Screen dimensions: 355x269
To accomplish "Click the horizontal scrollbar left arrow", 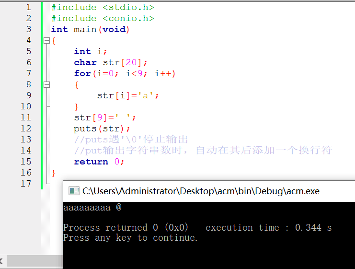I will 1,261.
